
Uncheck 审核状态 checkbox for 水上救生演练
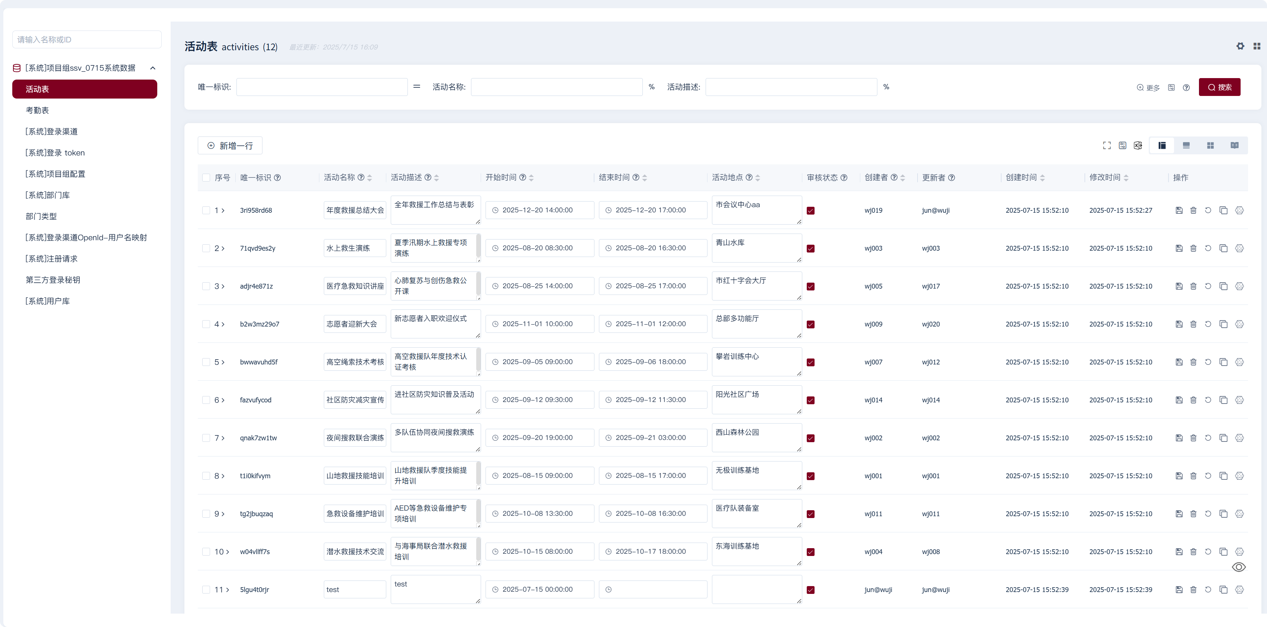[x=810, y=248]
